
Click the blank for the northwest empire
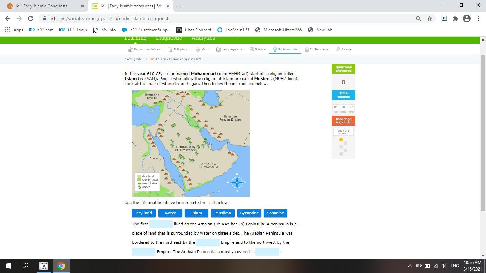[x=144, y=252]
